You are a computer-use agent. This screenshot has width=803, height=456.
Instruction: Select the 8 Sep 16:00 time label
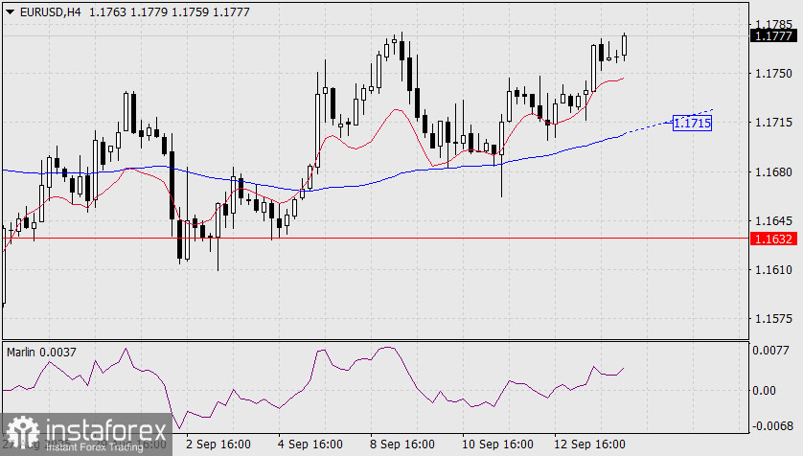[x=402, y=445]
